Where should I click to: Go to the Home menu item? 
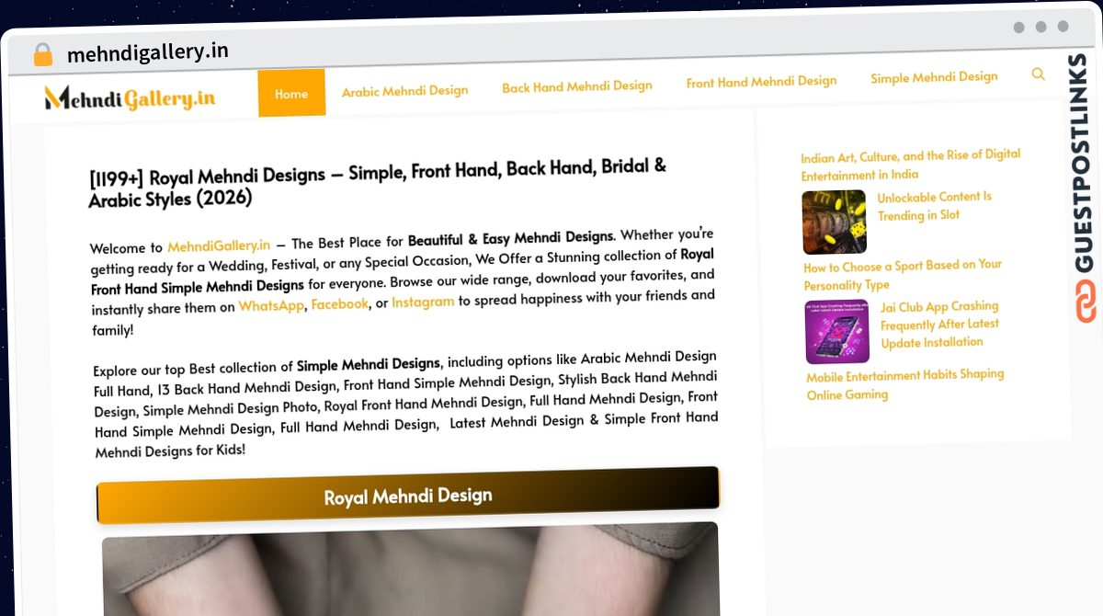point(291,94)
